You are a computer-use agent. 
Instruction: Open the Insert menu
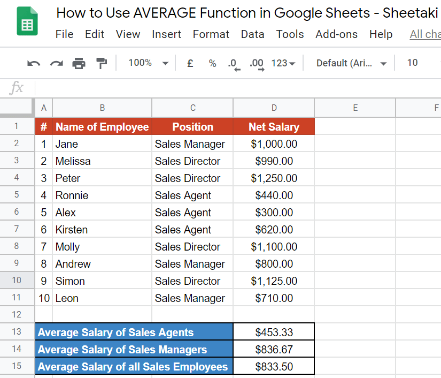[x=166, y=34]
